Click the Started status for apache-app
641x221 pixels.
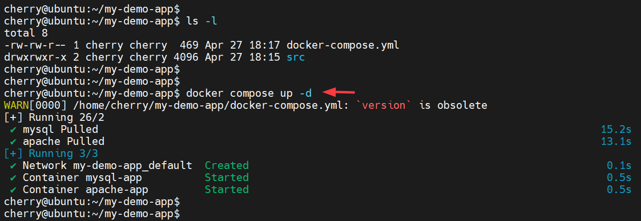[x=227, y=190]
